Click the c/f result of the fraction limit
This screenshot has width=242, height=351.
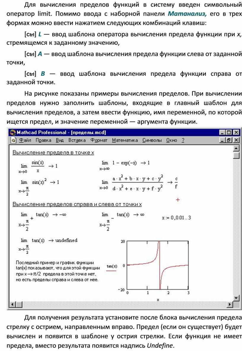coord(176,183)
